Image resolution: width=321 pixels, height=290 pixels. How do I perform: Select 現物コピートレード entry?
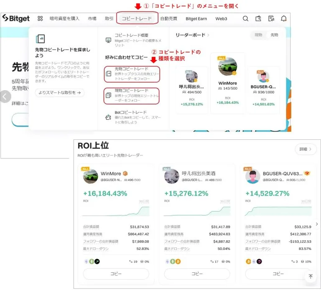point(132,96)
